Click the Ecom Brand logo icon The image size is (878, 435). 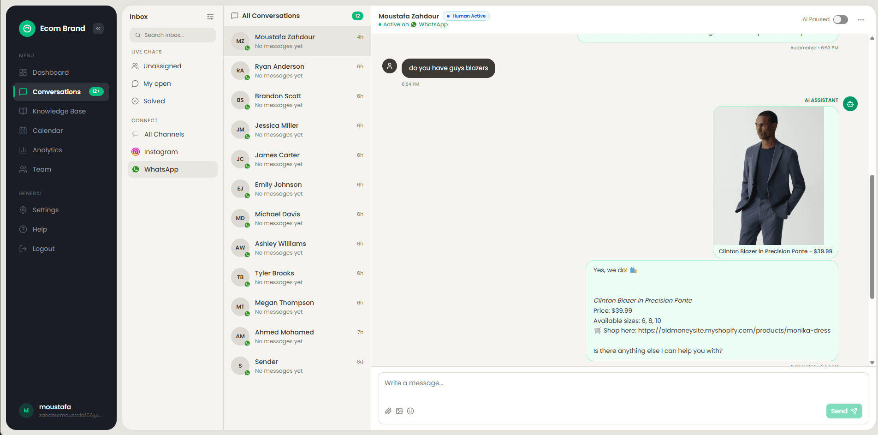coord(27,29)
